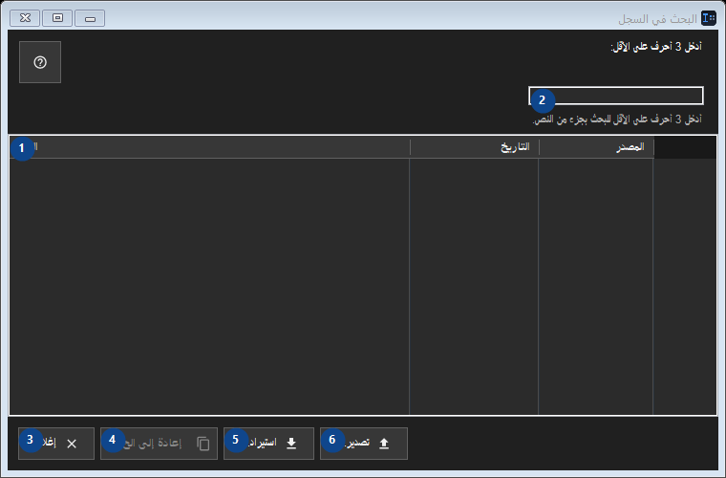Minimize the البحث في السجل window
The width and height of the screenshot is (726, 478).
[90, 18]
